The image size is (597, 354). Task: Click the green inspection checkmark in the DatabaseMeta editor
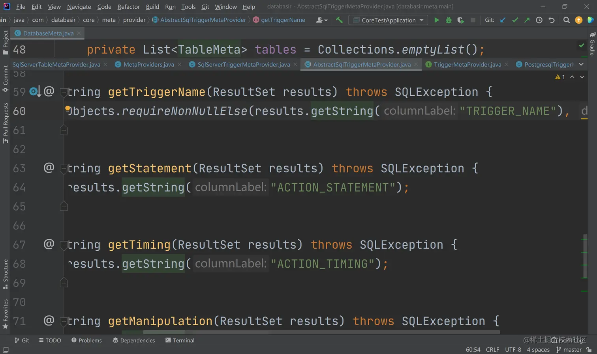582,46
